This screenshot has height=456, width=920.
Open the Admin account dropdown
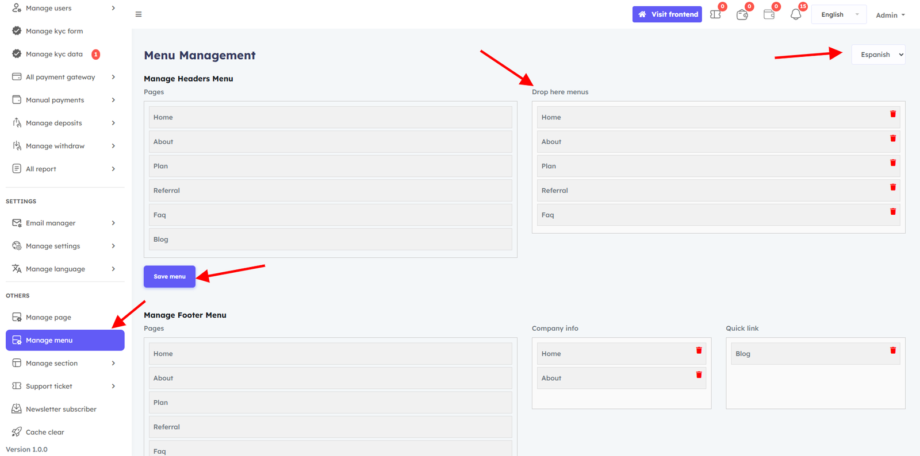[x=890, y=15]
